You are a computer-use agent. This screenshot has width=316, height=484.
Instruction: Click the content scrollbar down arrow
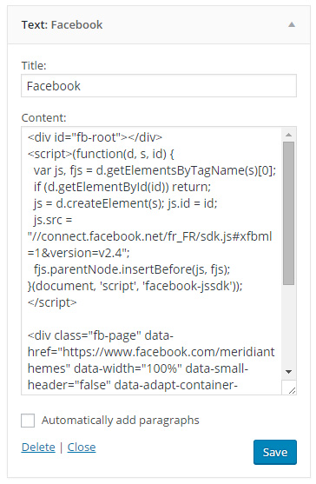(x=288, y=372)
